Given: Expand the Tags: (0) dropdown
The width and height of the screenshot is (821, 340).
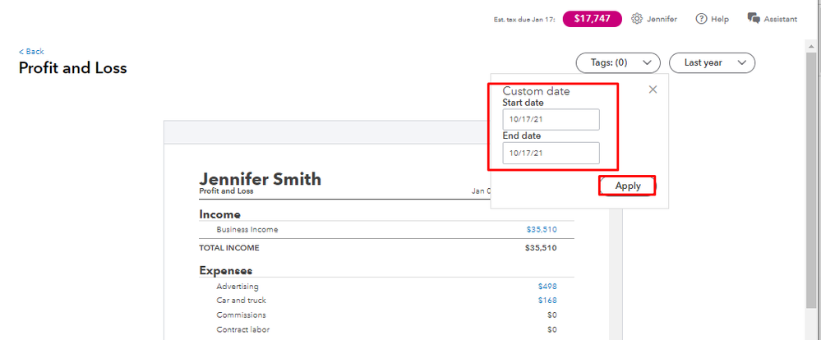Looking at the screenshot, I should 619,62.
